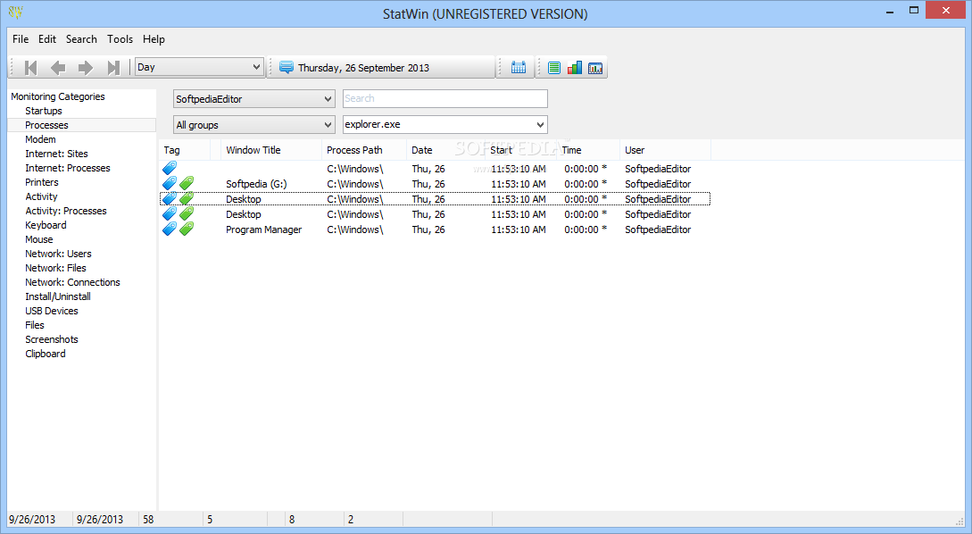Open the Help menu

154,39
